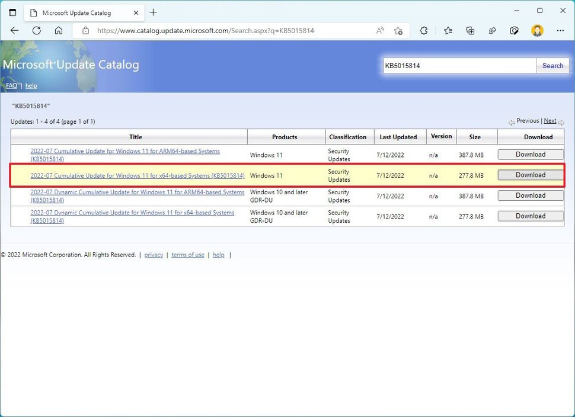The image size is (575, 417).
Task: Open Edge Settings and more menu
Action: pyautogui.click(x=560, y=31)
